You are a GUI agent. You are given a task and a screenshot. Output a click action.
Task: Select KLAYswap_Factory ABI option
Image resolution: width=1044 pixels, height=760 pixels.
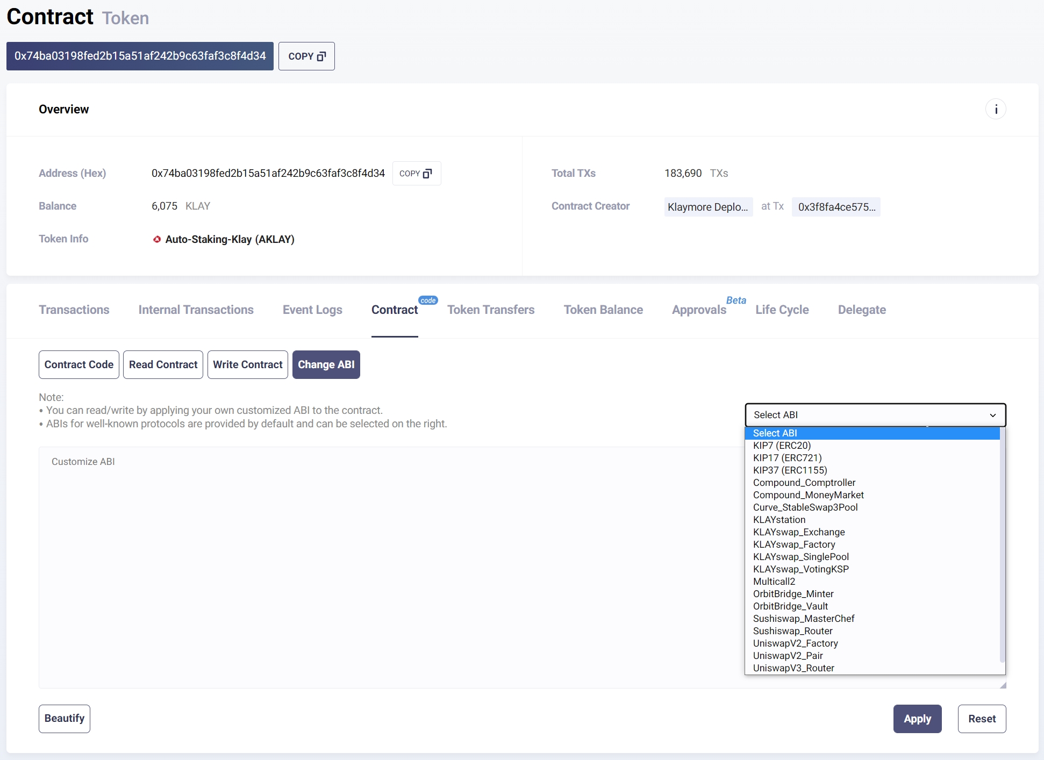coord(793,544)
